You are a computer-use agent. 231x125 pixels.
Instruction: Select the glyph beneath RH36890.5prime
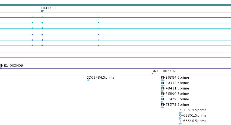pyautogui.click(x=162, y=97)
